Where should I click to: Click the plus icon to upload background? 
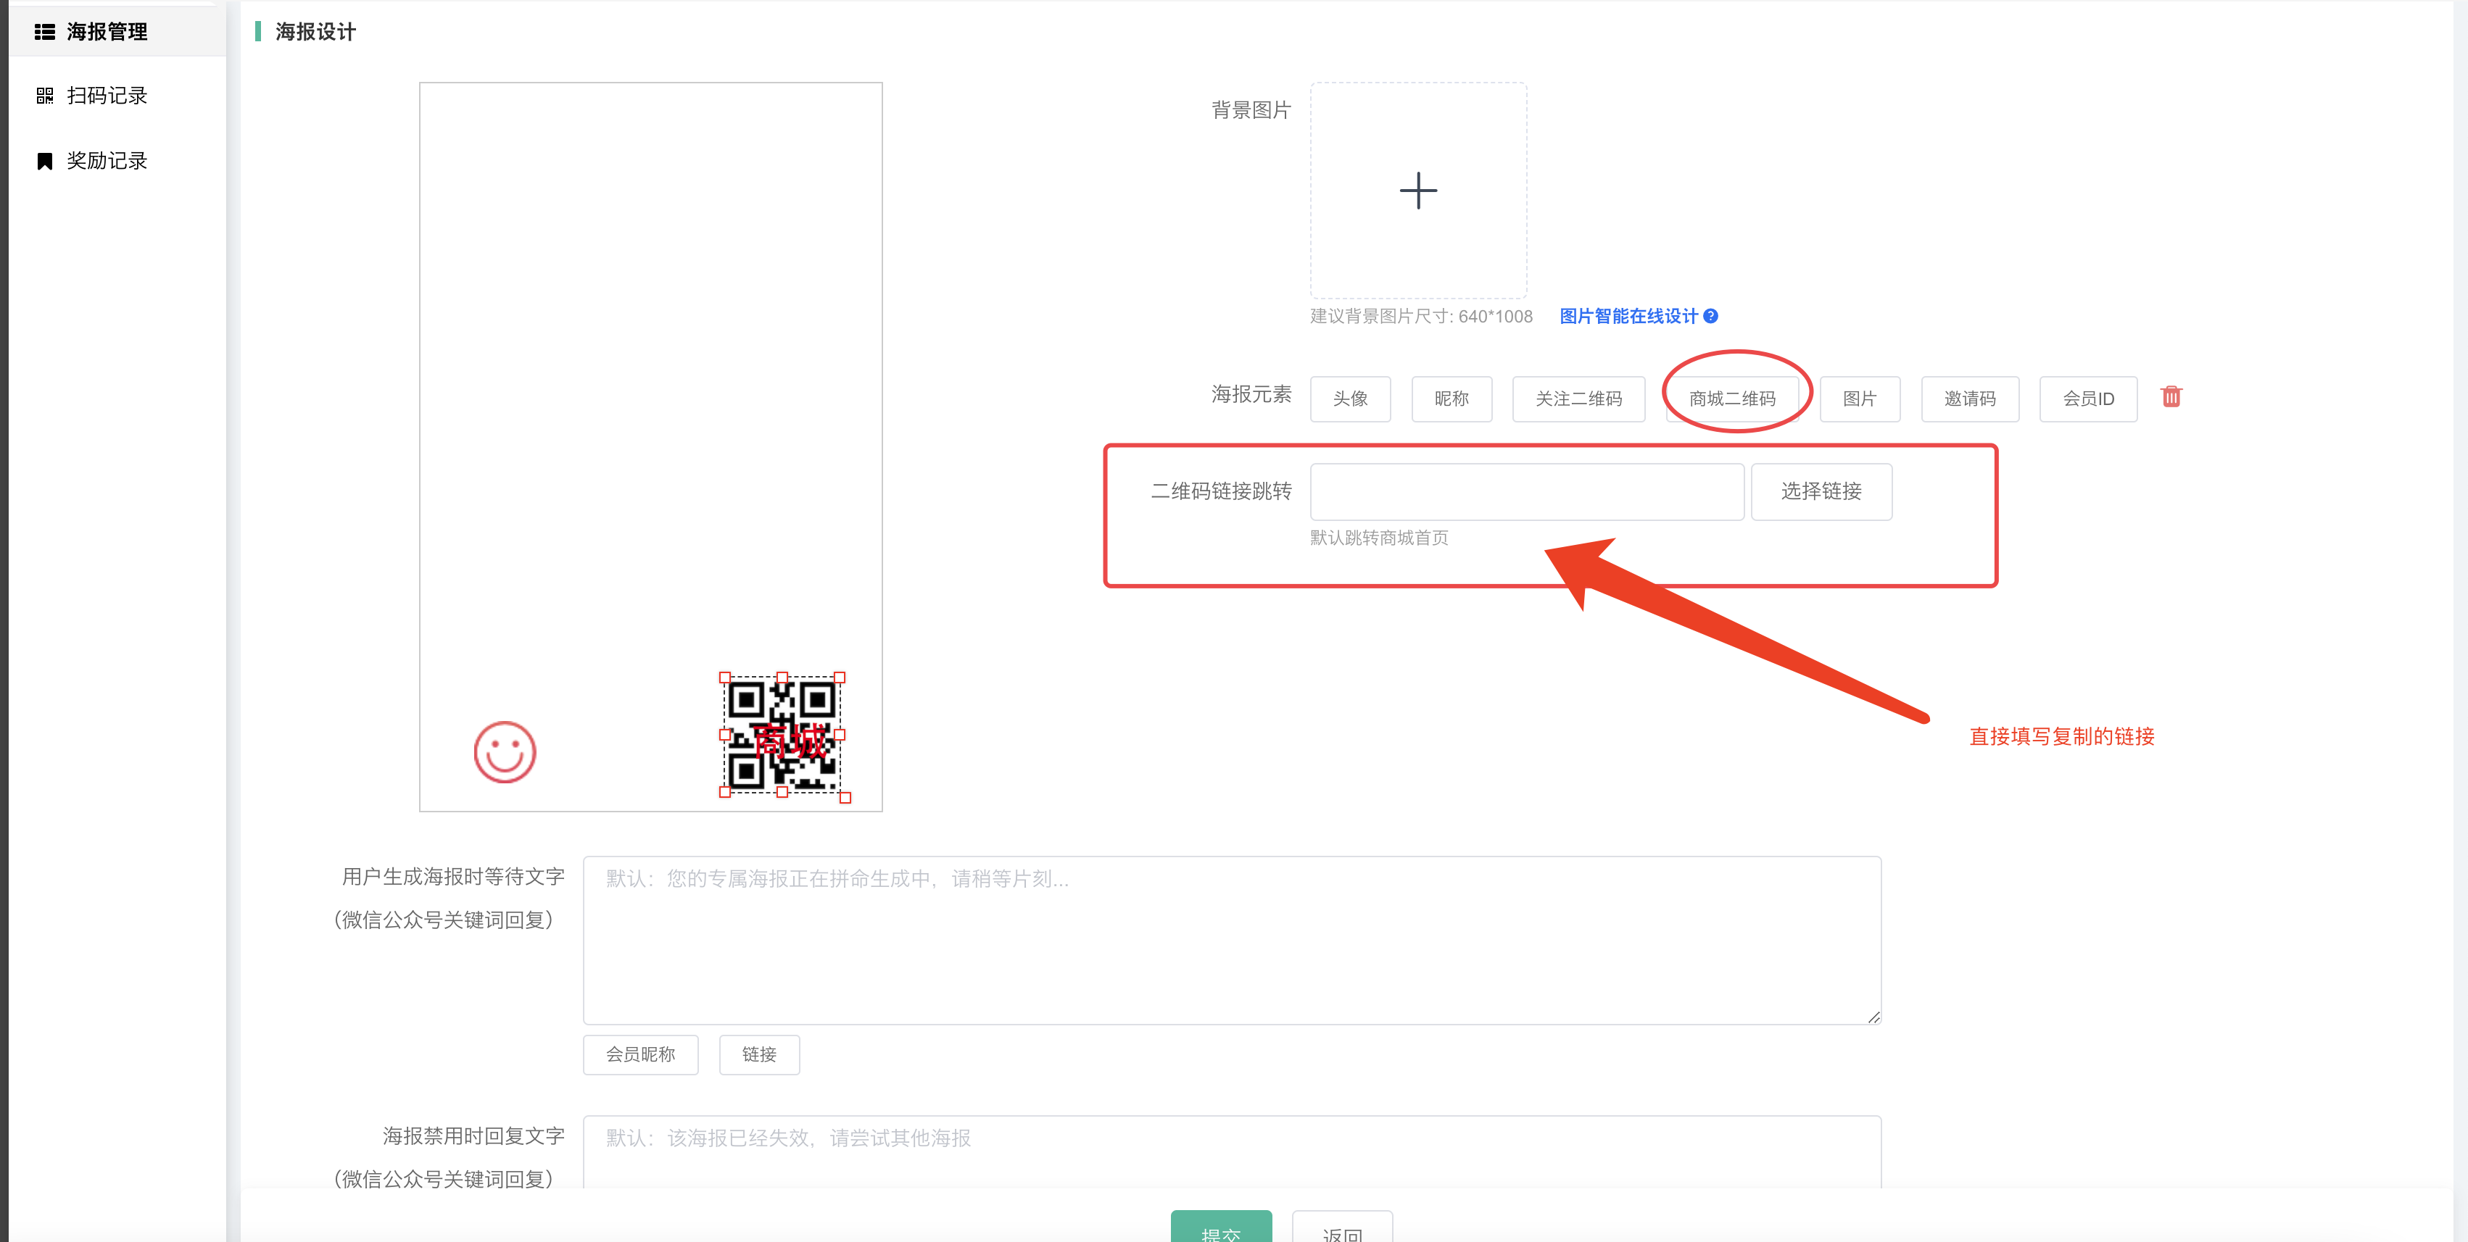tap(1418, 191)
